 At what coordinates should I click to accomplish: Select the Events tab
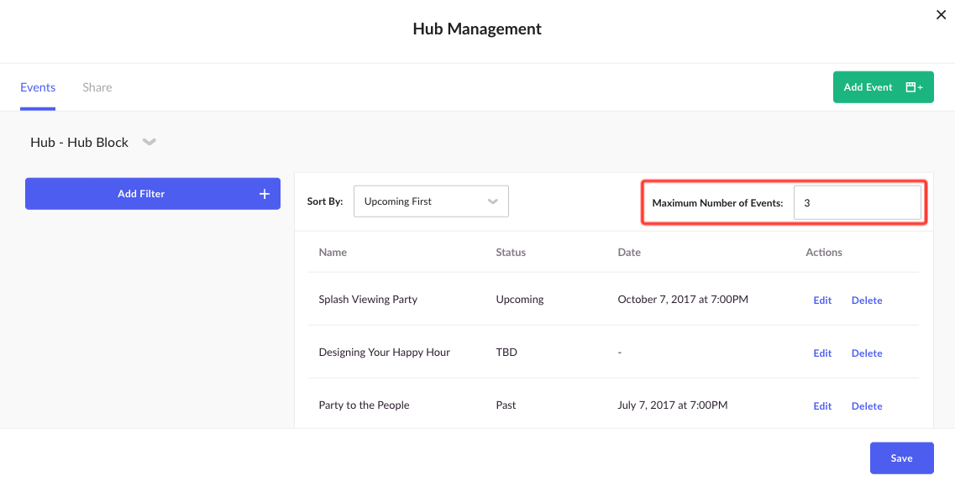[x=38, y=87]
